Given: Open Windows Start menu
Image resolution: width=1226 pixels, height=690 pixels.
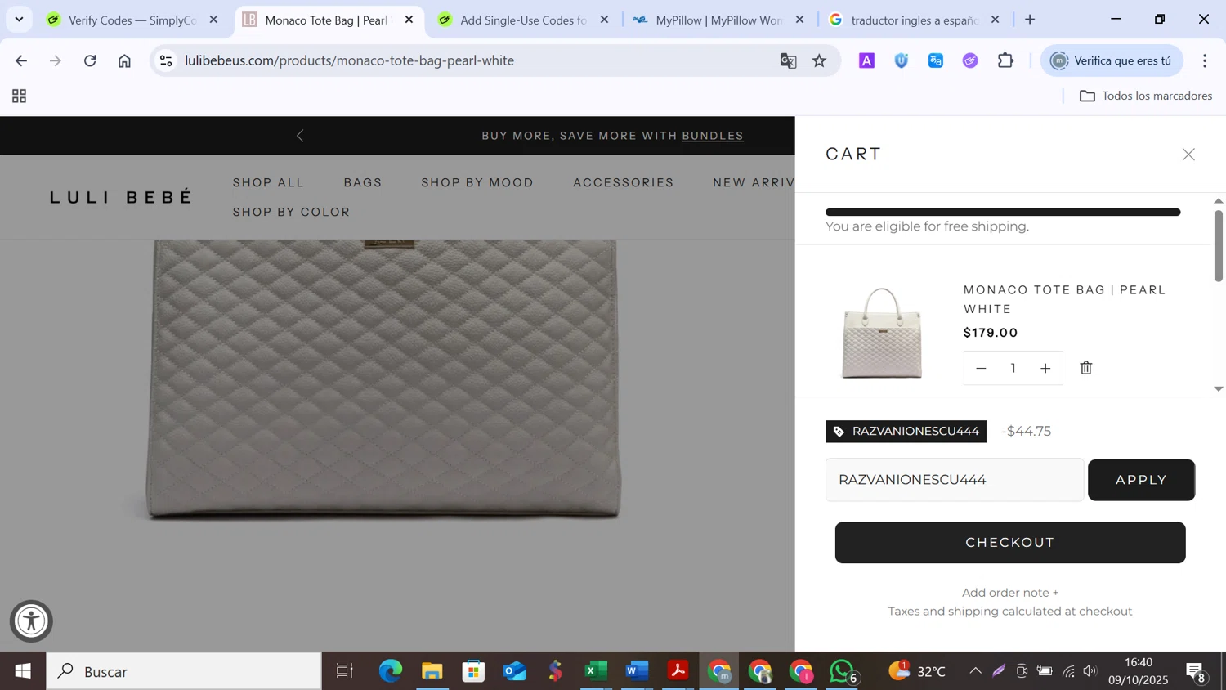Looking at the screenshot, I should 23,671.
